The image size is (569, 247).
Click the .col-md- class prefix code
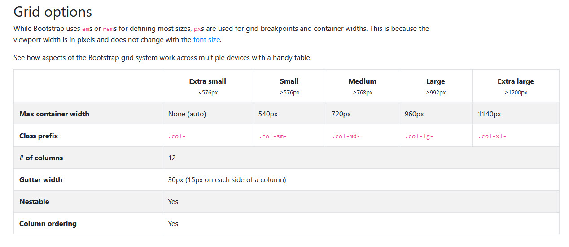pyautogui.click(x=346, y=136)
